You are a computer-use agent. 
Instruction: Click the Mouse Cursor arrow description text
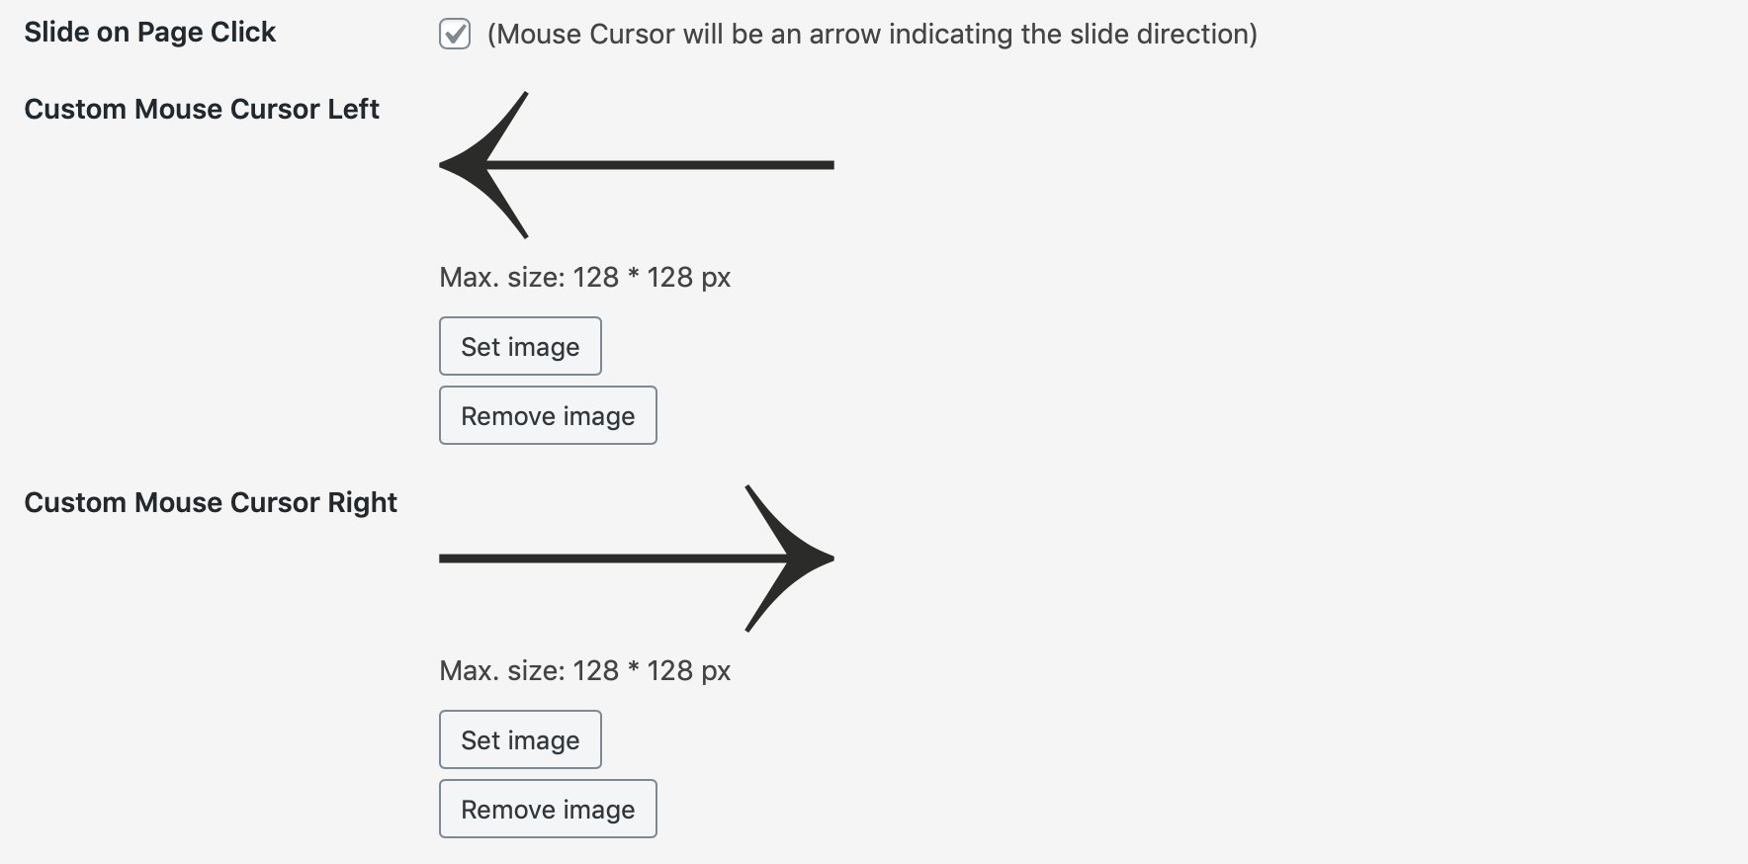[871, 35]
